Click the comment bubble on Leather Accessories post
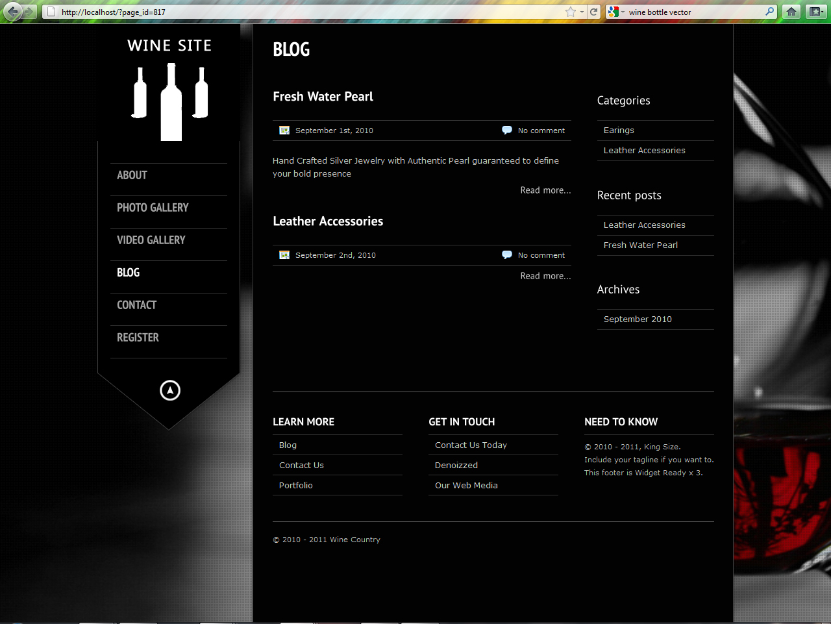 [x=507, y=255]
